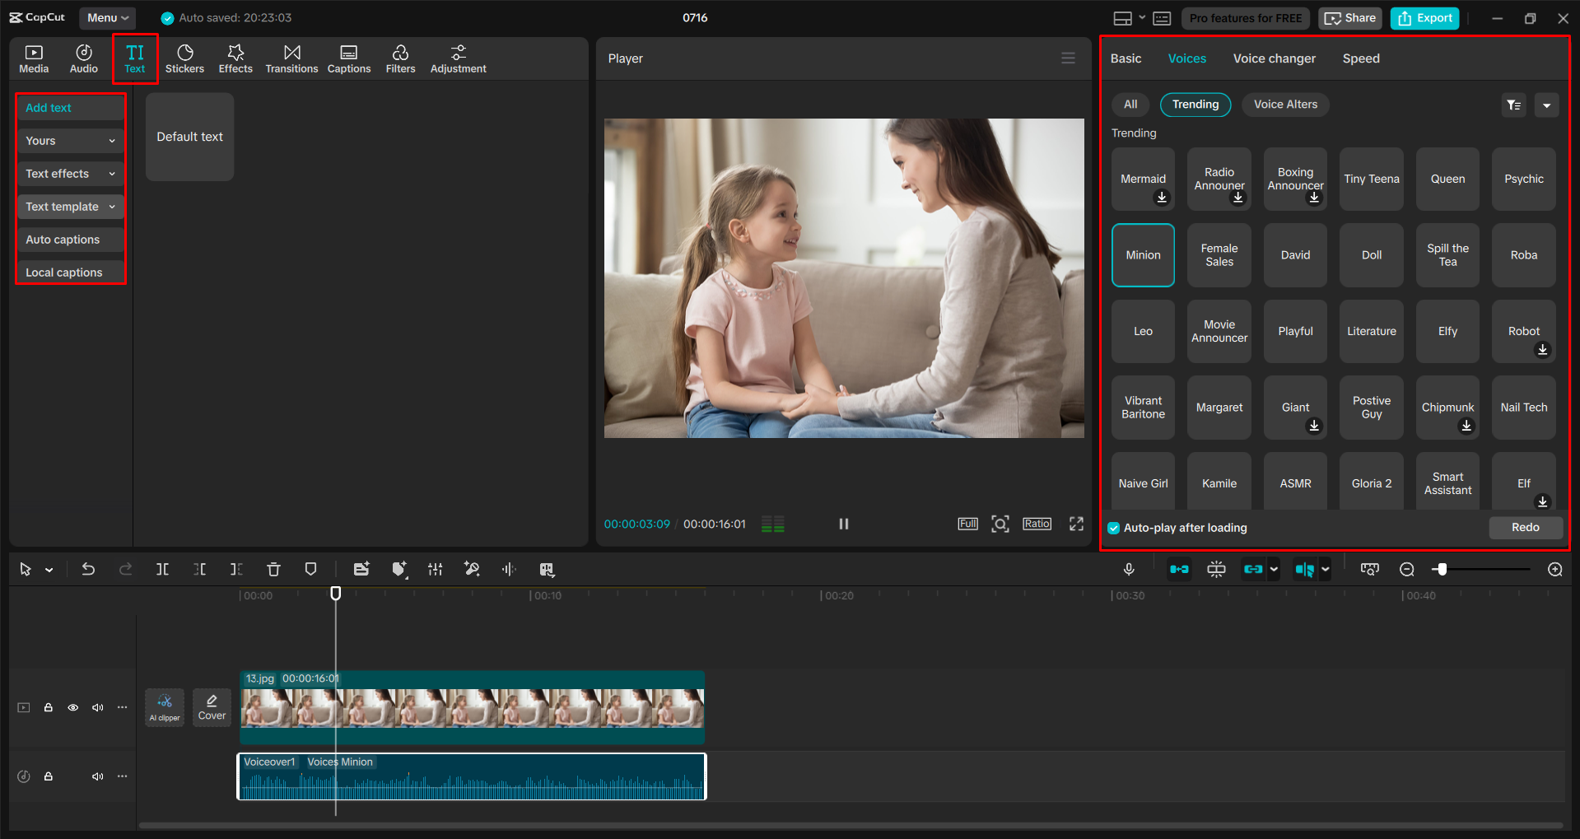Image resolution: width=1580 pixels, height=839 pixels.
Task: Switch to the Voice changer tab
Action: pos(1274,58)
